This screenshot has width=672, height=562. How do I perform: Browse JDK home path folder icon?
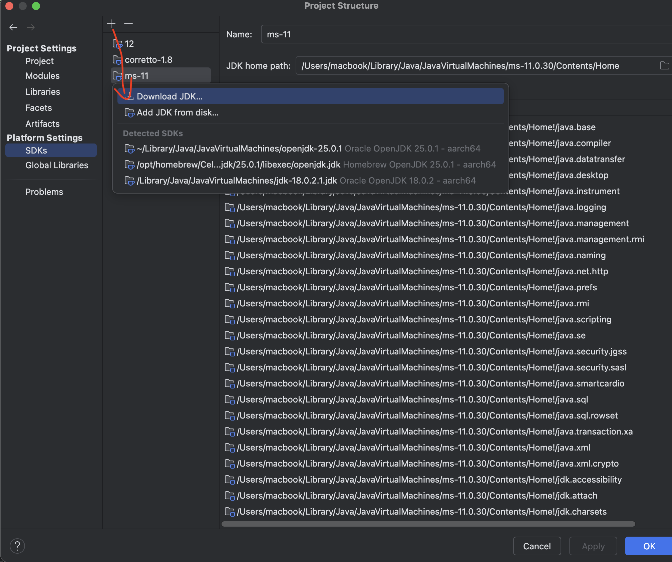click(x=664, y=66)
